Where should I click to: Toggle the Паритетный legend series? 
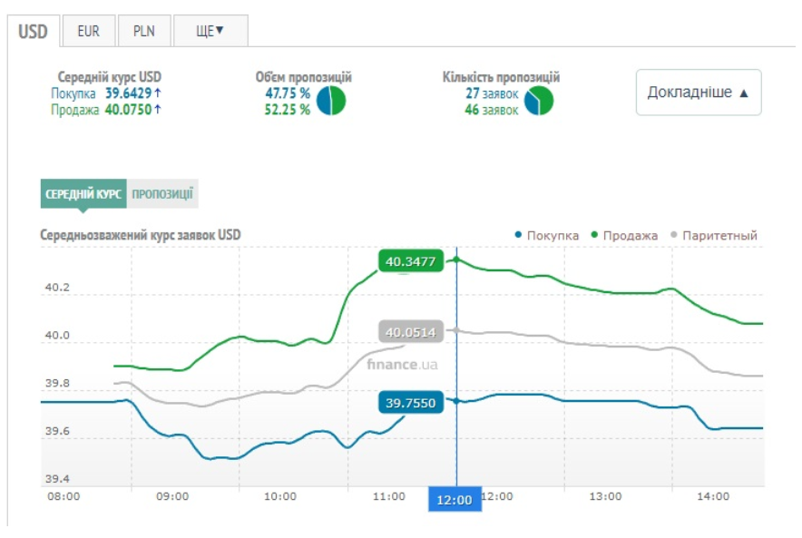coord(713,236)
